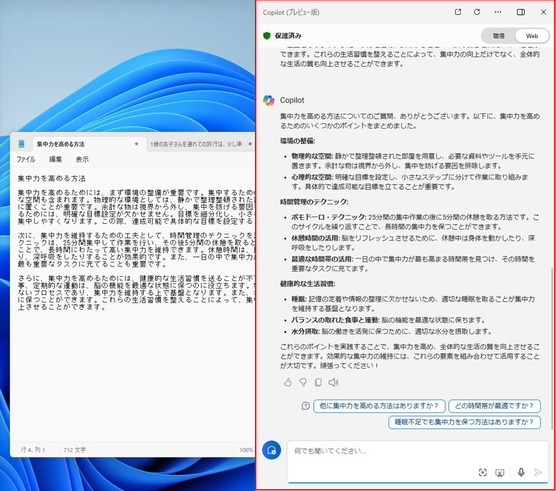Toggle the Copilot sidebar split view icon
Screen dimensions: 556x491
[521, 12]
